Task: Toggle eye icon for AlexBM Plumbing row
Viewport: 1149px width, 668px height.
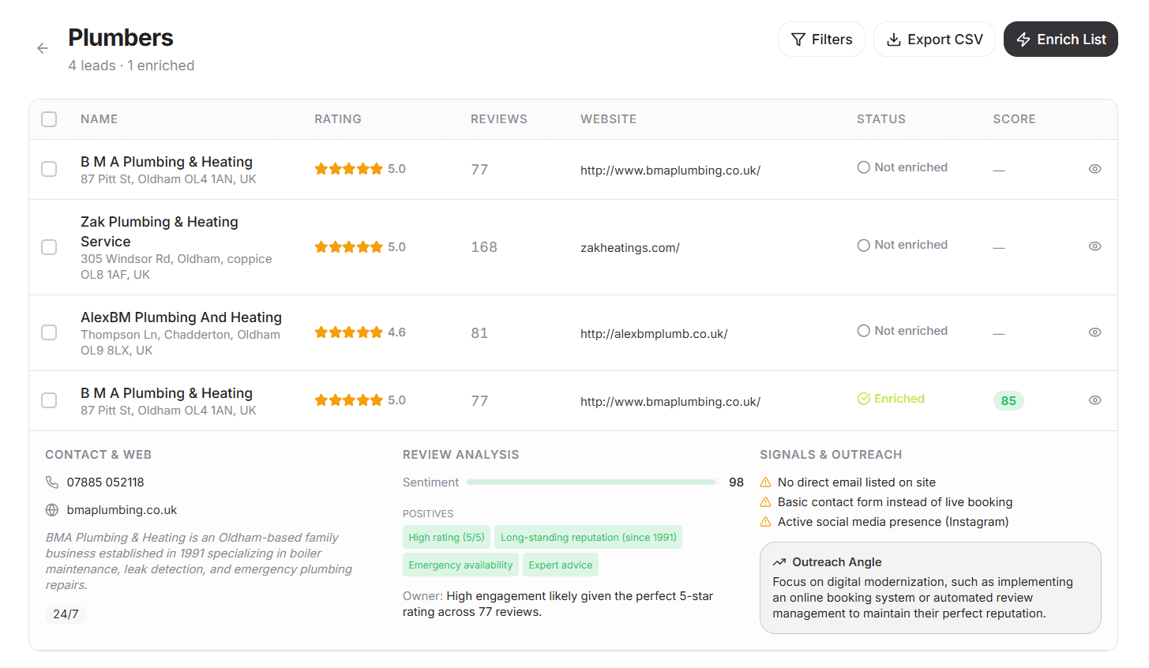Action: click(1095, 332)
